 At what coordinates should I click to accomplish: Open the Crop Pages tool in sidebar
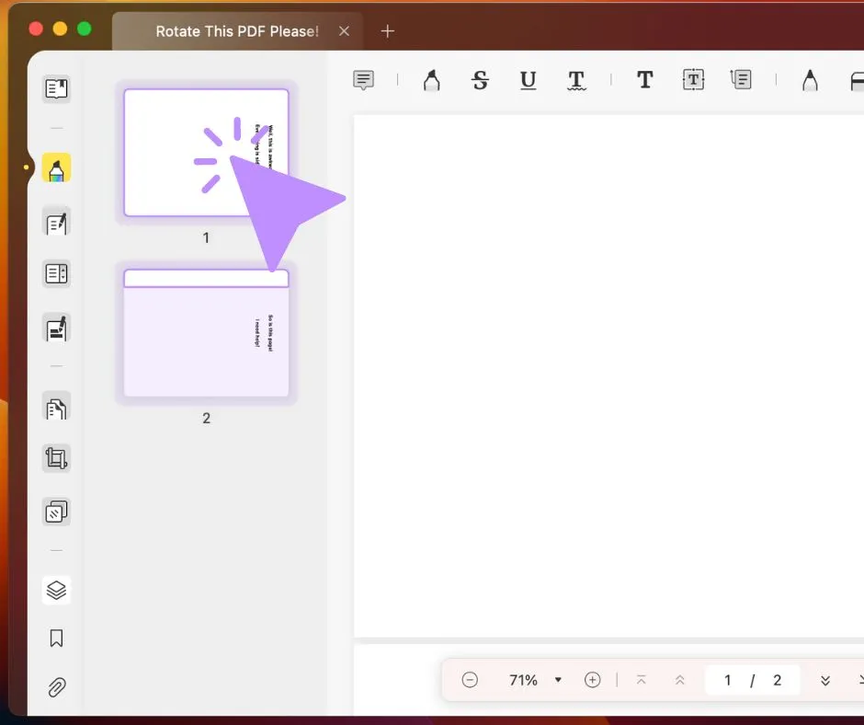(56, 458)
